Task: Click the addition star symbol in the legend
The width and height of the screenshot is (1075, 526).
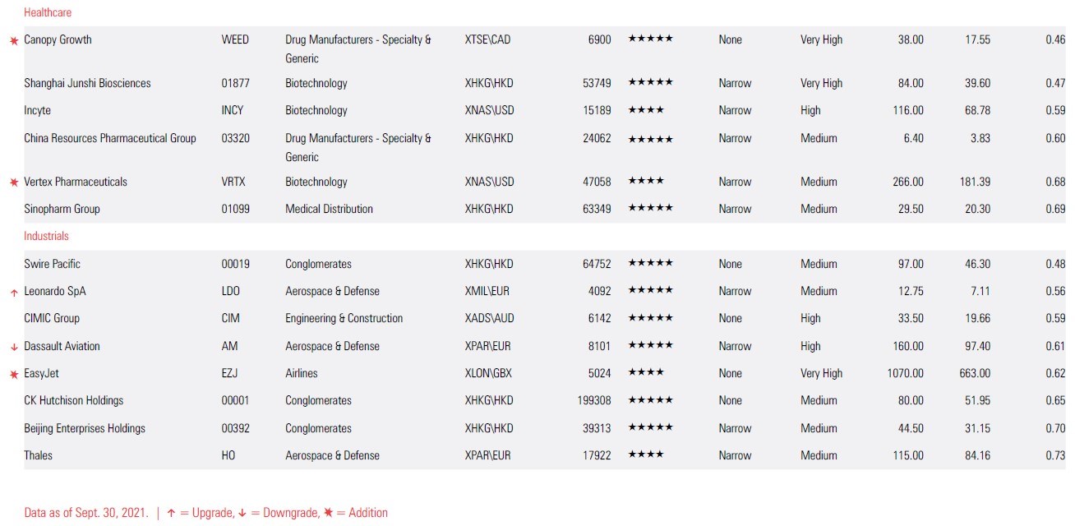Action: pyautogui.click(x=328, y=513)
